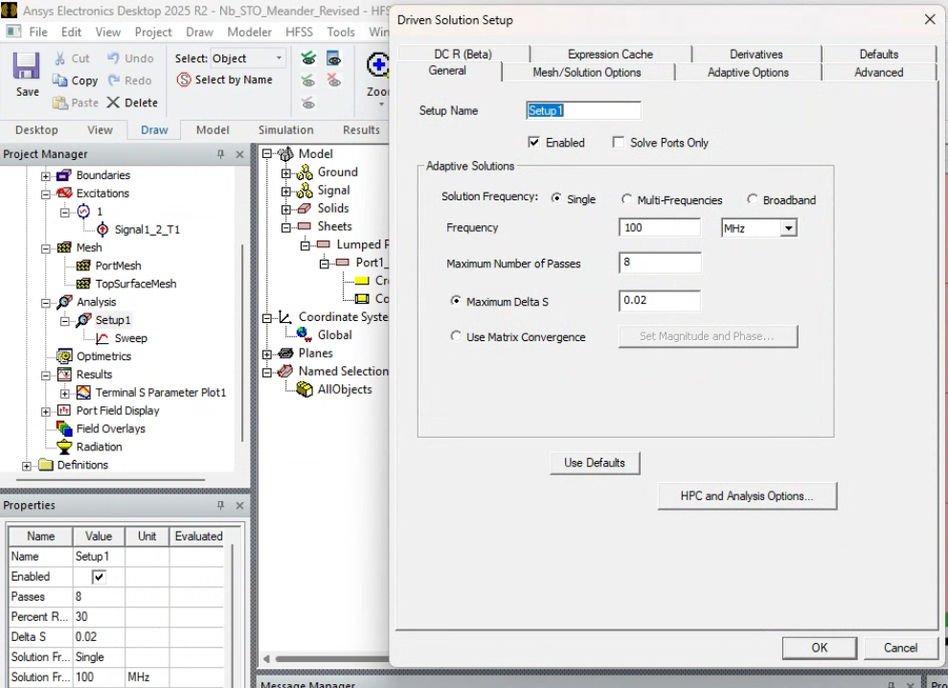Open the HFSS menu
948x688 pixels.
pos(299,32)
